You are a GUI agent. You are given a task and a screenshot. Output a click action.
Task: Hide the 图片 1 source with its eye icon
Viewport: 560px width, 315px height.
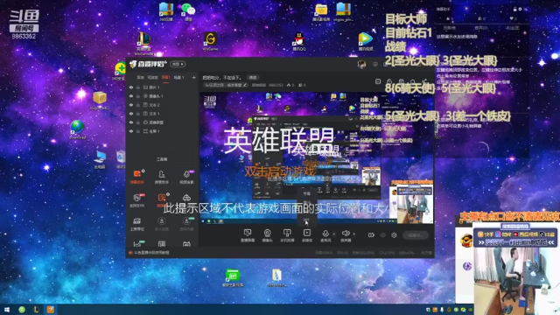point(131,87)
